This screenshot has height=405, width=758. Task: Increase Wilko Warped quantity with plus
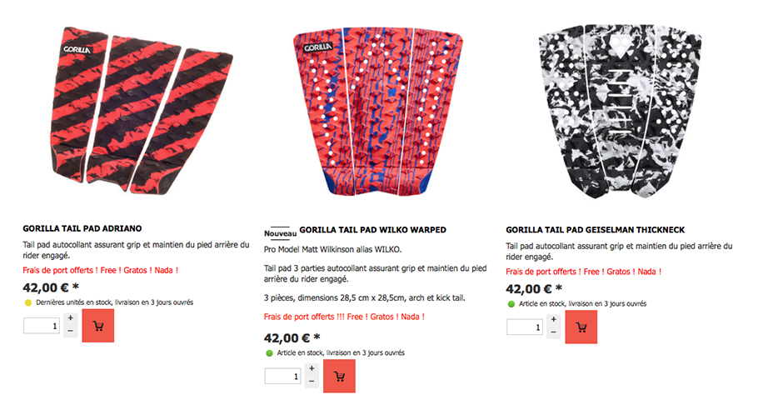[312, 368]
